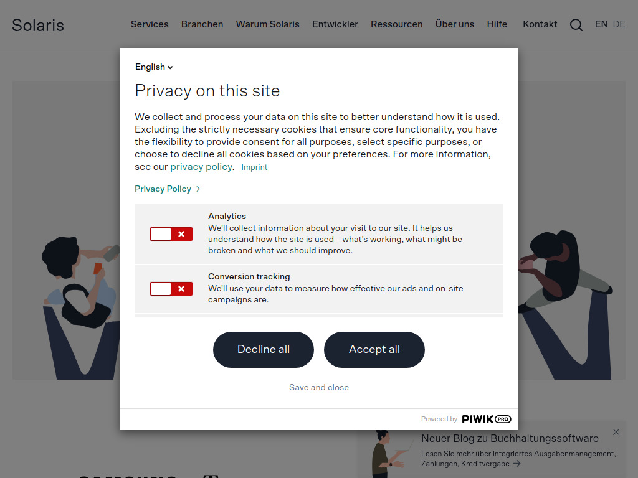This screenshot has height=478, width=638.
Task: Open the privacy policy link
Action: pos(201,167)
